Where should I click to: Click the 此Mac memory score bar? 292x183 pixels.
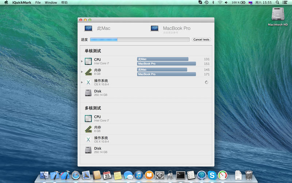[x=162, y=70]
